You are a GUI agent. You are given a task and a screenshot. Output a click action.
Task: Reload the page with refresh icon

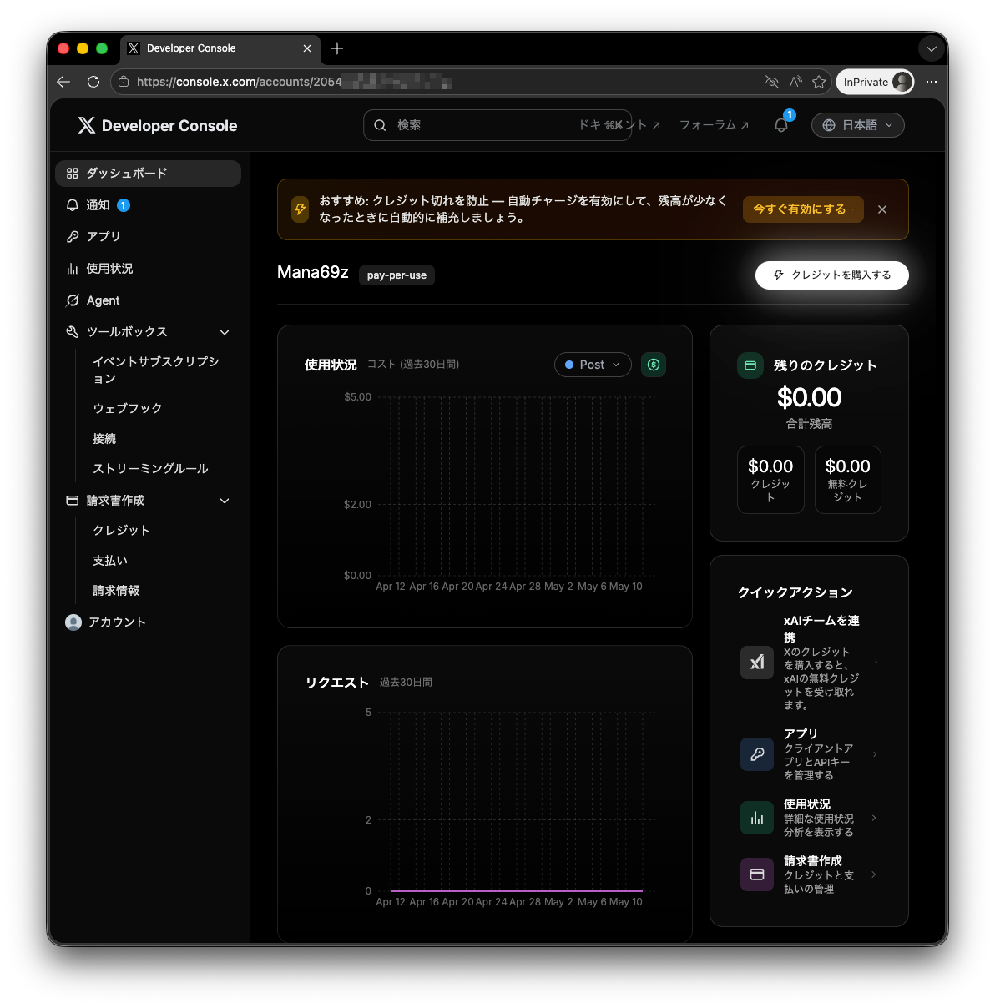(93, 82)
